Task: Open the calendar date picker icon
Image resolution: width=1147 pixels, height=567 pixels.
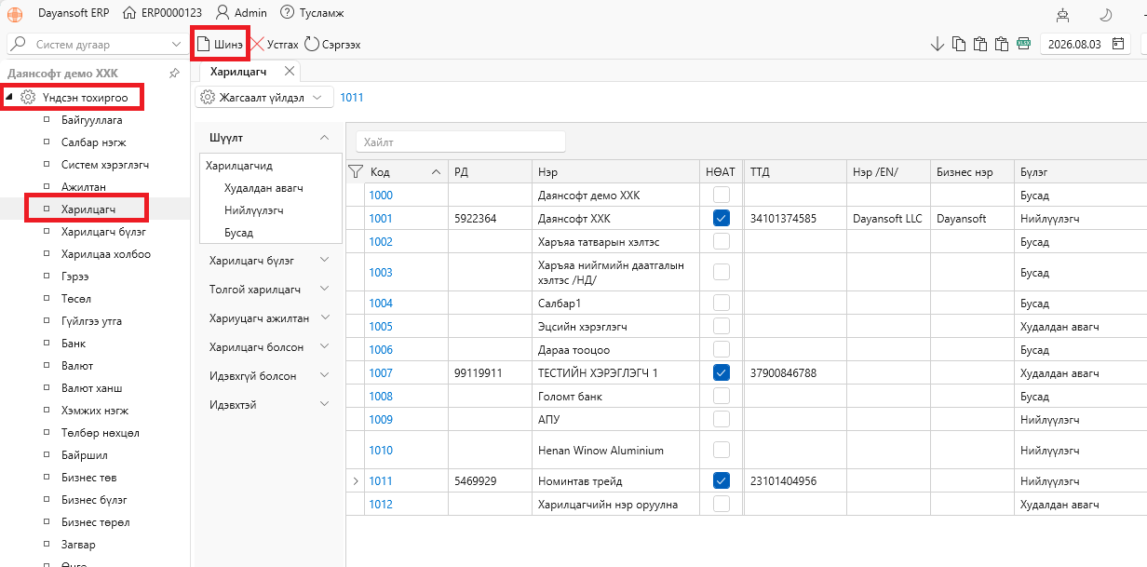Action: [1117, 44]
